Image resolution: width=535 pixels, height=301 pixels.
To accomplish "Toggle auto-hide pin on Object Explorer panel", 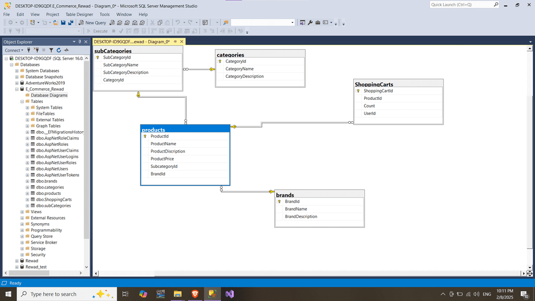I will tap(80, 42).
